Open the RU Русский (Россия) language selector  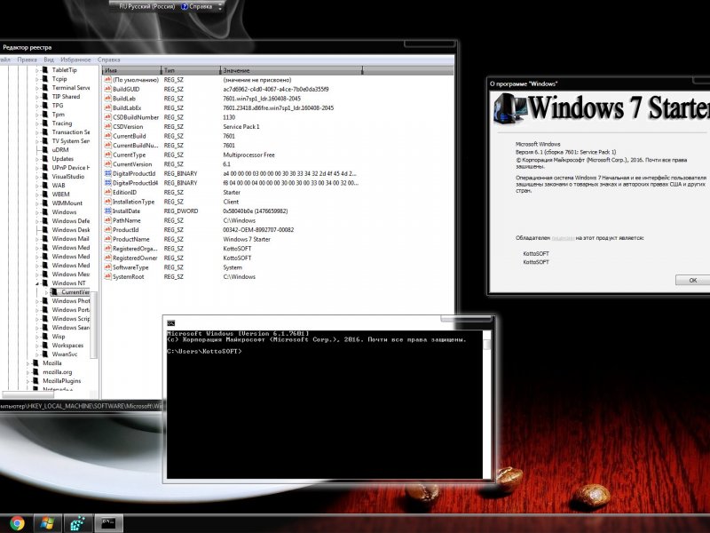146,7
